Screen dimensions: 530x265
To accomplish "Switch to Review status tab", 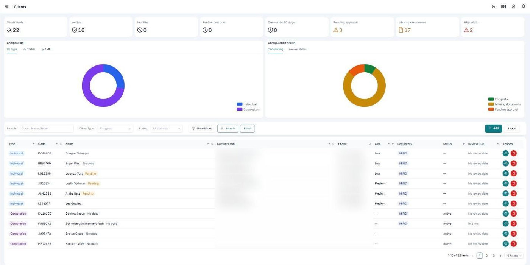I will [298, 49].
